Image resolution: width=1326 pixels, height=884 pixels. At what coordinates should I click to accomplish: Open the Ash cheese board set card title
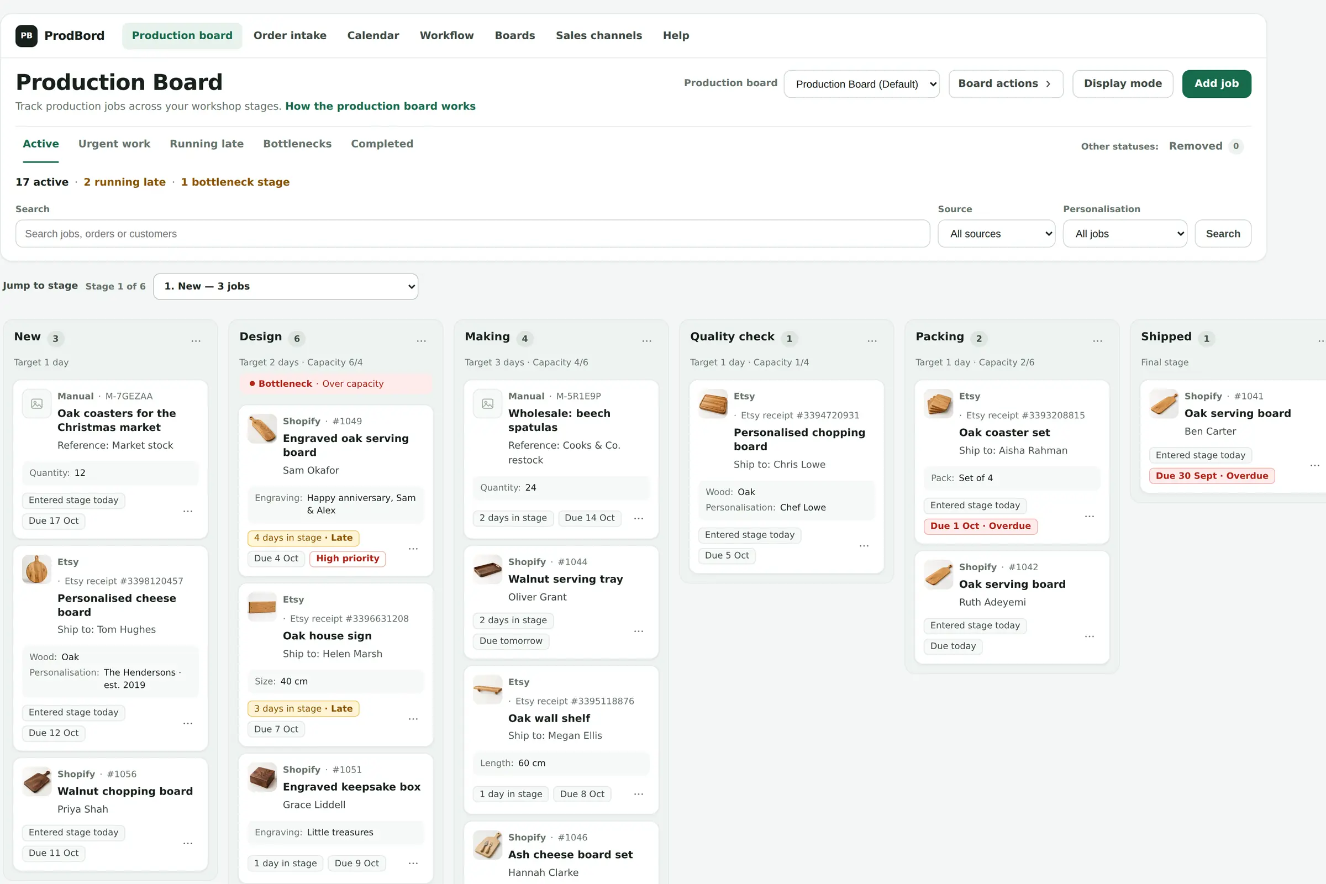coord(570,855)
